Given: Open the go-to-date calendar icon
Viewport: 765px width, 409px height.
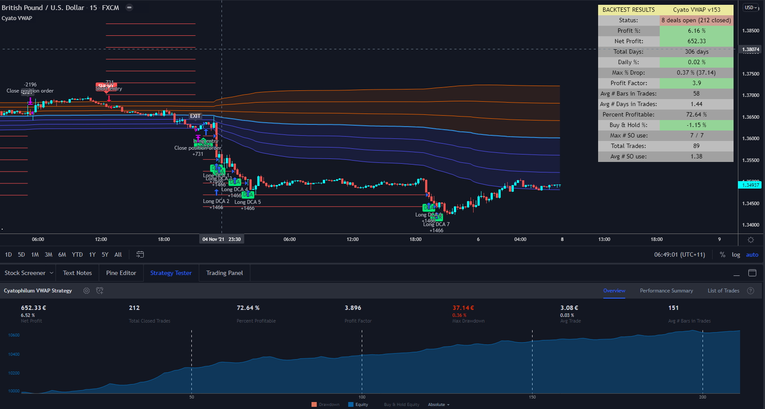Looking at the screenshot, I should [x=140, y=254].
